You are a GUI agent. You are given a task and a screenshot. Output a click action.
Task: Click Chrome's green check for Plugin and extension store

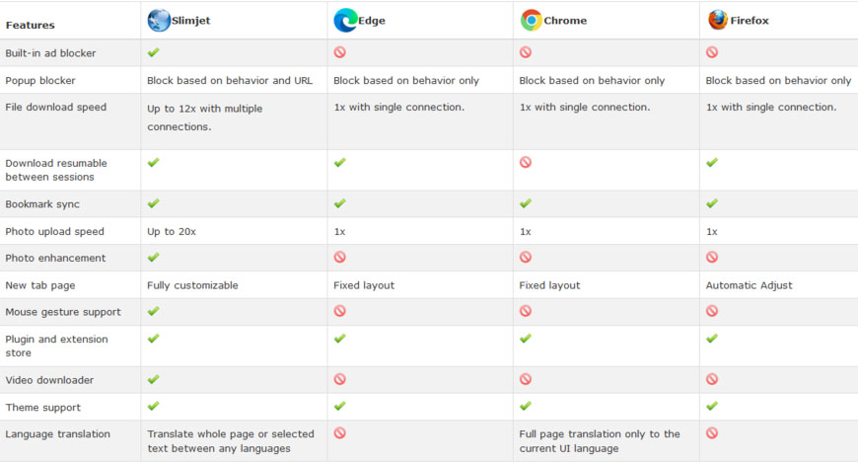[526, 339]
